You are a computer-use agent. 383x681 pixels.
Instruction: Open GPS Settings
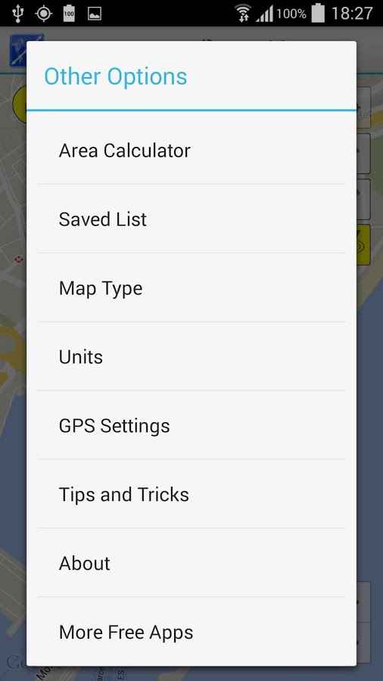click(x=191, y=425)
